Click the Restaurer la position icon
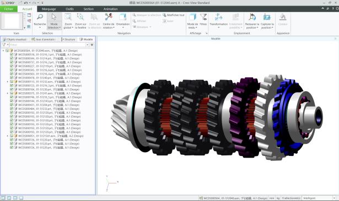Viewport: 339px width, 201px height. point(252,17)
